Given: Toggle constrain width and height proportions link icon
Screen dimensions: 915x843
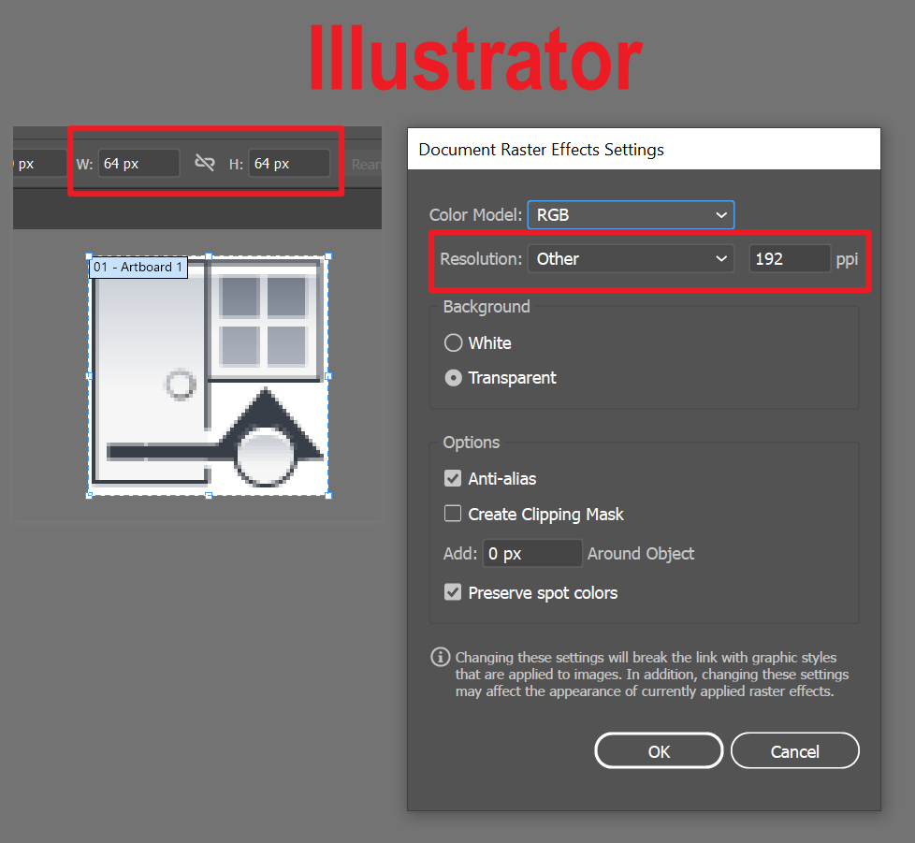Looking at the screenshot, I should 205,163.
